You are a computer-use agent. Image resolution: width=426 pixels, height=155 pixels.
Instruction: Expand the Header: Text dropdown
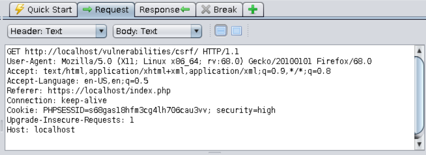click(57, 31)
